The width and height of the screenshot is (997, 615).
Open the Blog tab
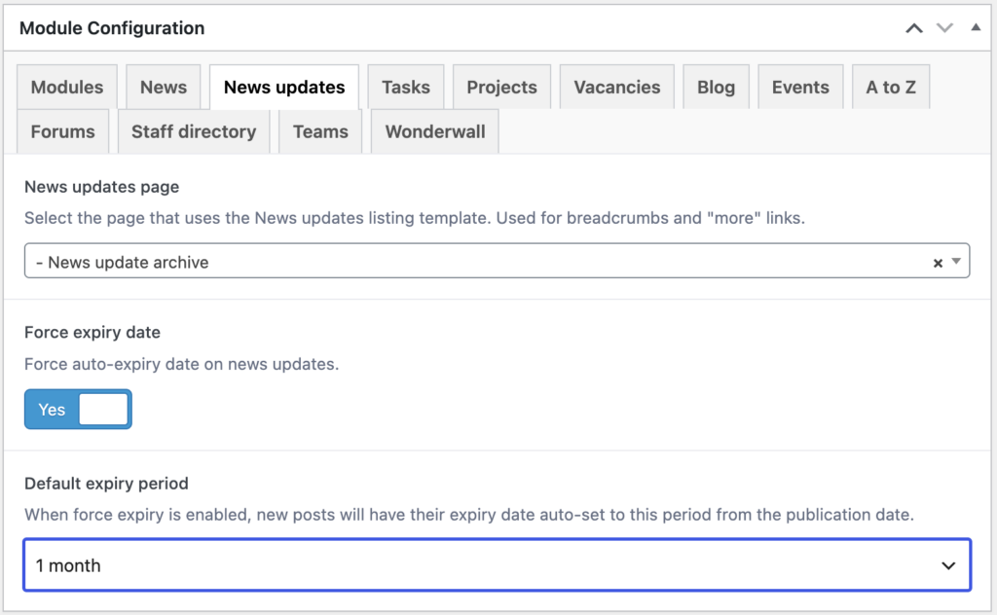716,87
